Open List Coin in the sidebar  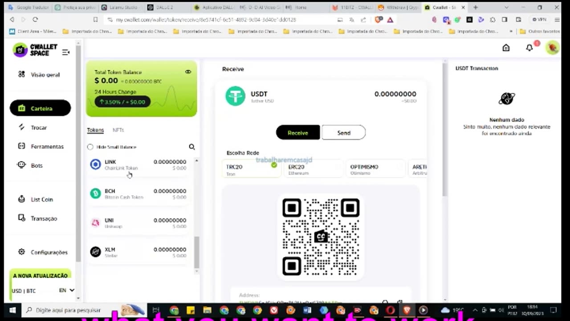(36, 199)
